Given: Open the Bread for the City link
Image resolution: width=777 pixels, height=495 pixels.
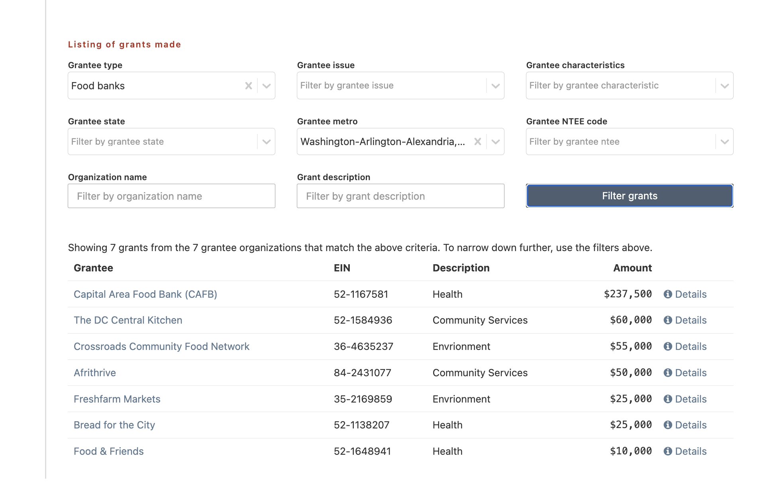Looking at the screenshot, I should pyautogui.click(x=114, y=425).
